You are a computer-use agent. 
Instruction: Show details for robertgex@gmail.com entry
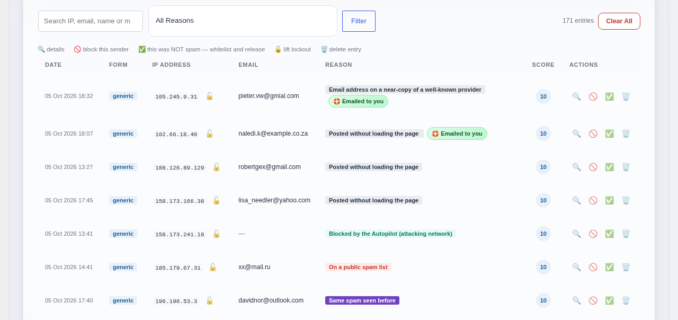point(576,167)
